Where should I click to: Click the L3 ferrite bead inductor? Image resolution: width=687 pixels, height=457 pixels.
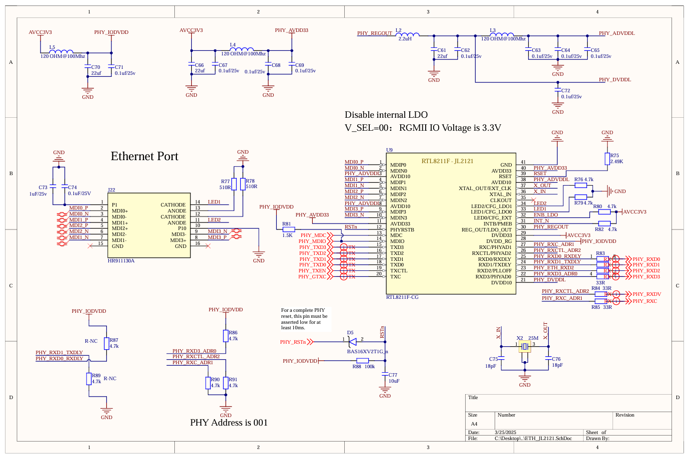(x=502, y=34)
